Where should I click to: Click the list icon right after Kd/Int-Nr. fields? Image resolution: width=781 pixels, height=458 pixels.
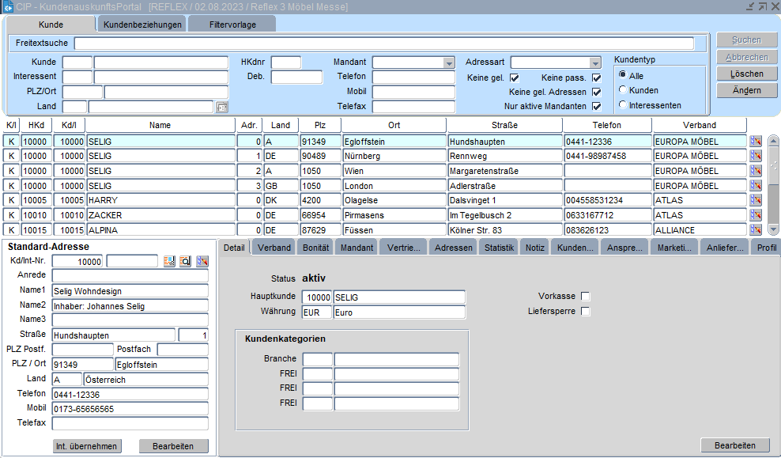click(169, 262)
